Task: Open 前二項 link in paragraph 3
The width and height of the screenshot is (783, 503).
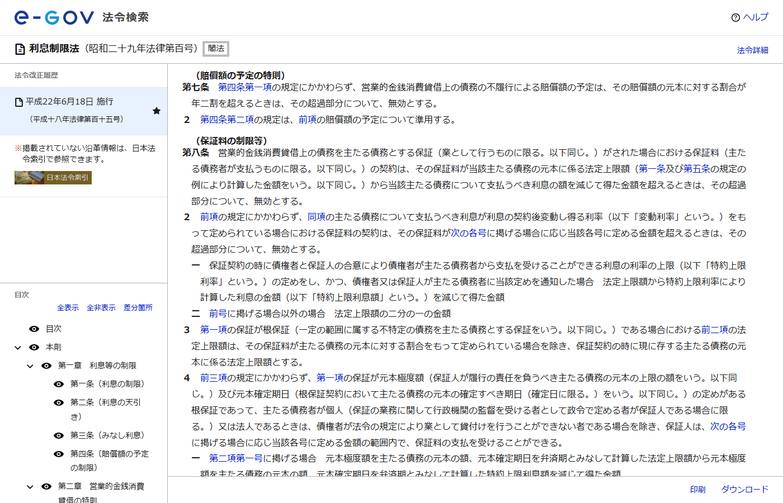Action: click(715, 330)
